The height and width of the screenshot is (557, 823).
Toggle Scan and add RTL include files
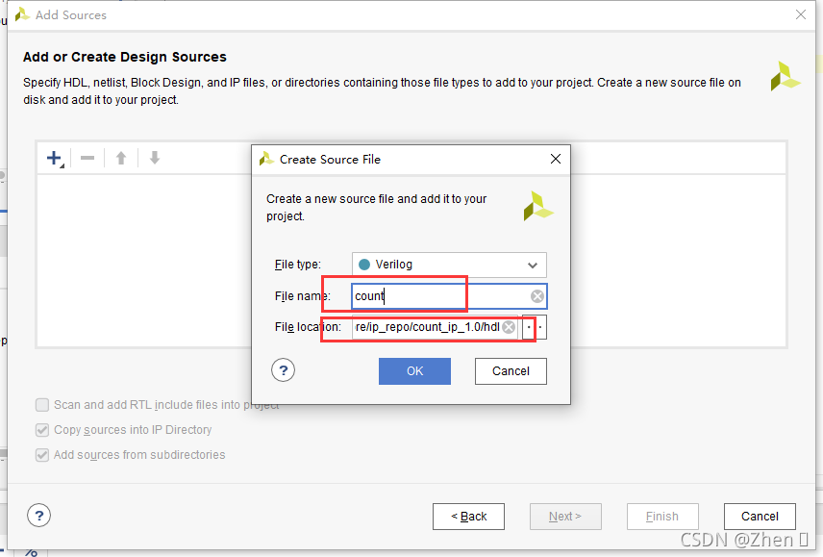[42, 405]
